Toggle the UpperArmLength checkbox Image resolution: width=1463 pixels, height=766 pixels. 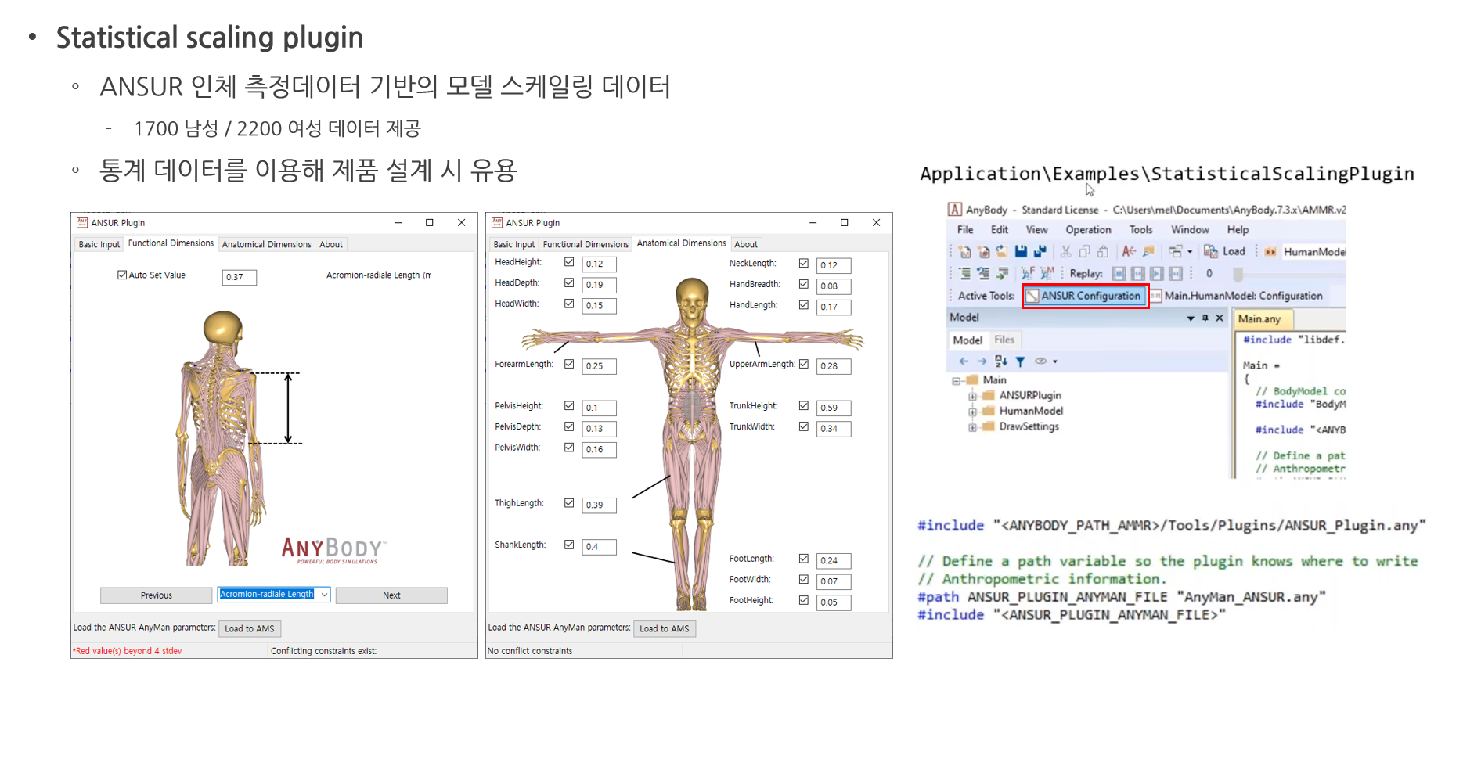point(804,365)
